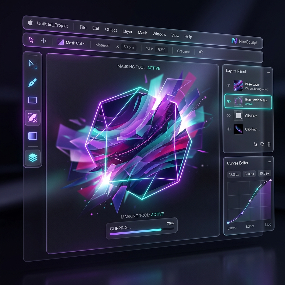
Task: Click the Undo arrow in toolbar
Action: (x=201, y=52)
